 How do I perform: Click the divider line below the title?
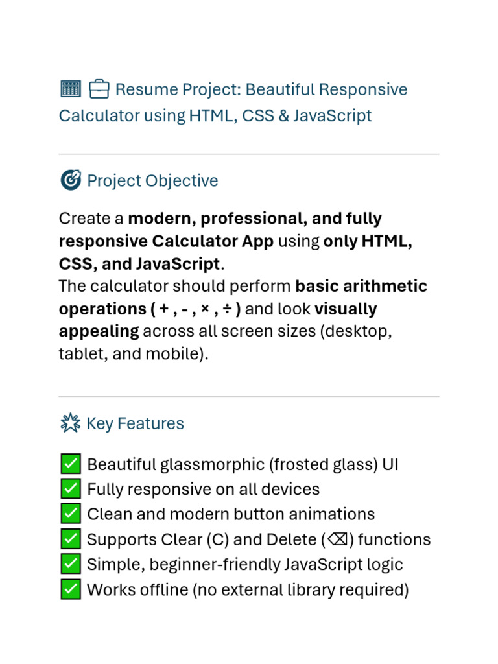click(249, 154)
